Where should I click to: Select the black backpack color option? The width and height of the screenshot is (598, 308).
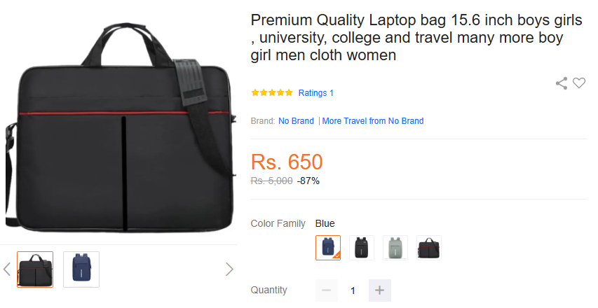tap(362, 248)
